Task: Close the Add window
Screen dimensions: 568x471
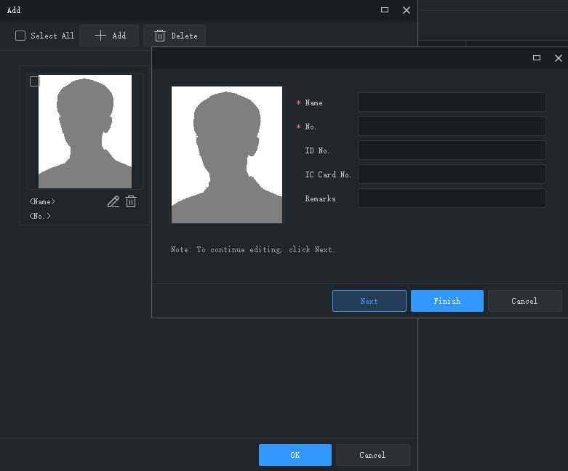Action: pyautogui.click(x=407, y=10)
